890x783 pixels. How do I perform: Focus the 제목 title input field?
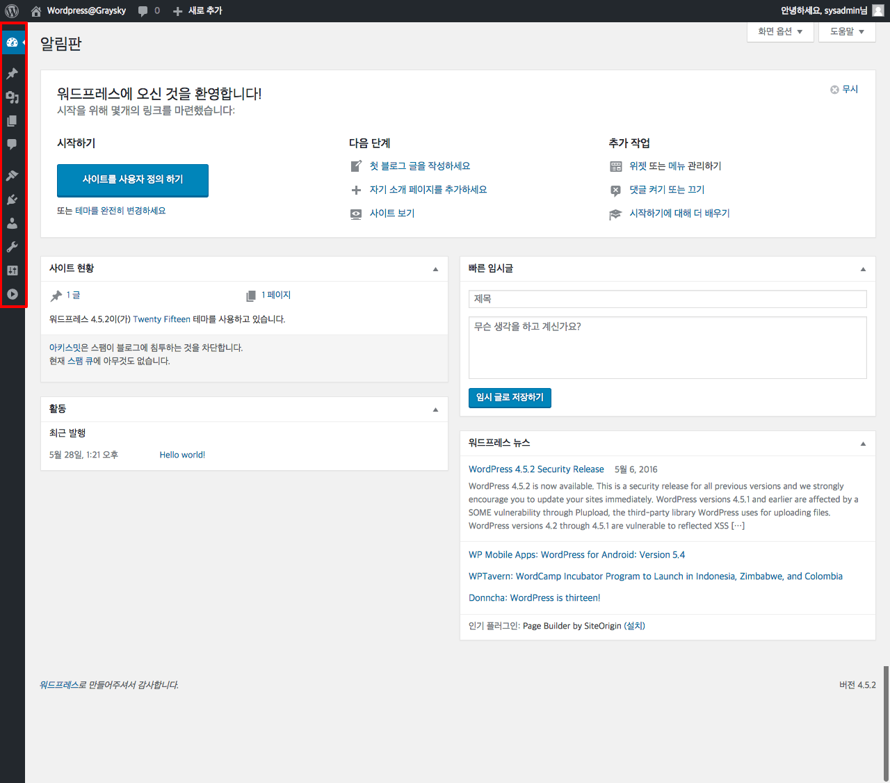pyautogui.click(x=667, y=299)
